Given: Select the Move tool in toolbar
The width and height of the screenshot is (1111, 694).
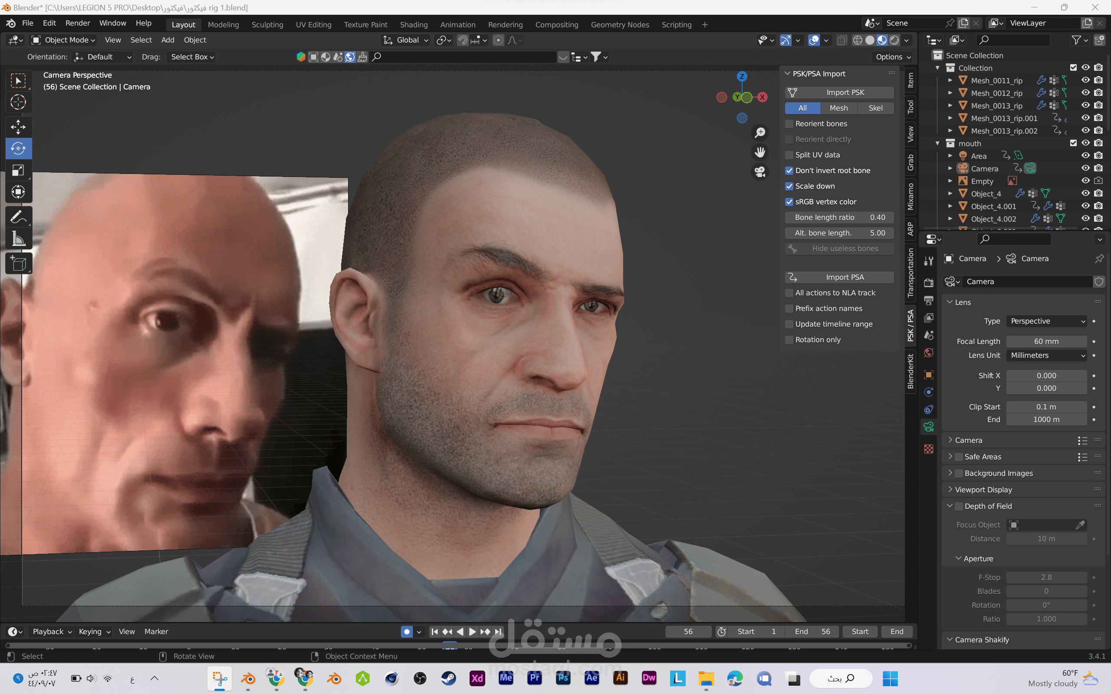Looking at the screenshot, I should pyautogui.click(x=18, y=127).
